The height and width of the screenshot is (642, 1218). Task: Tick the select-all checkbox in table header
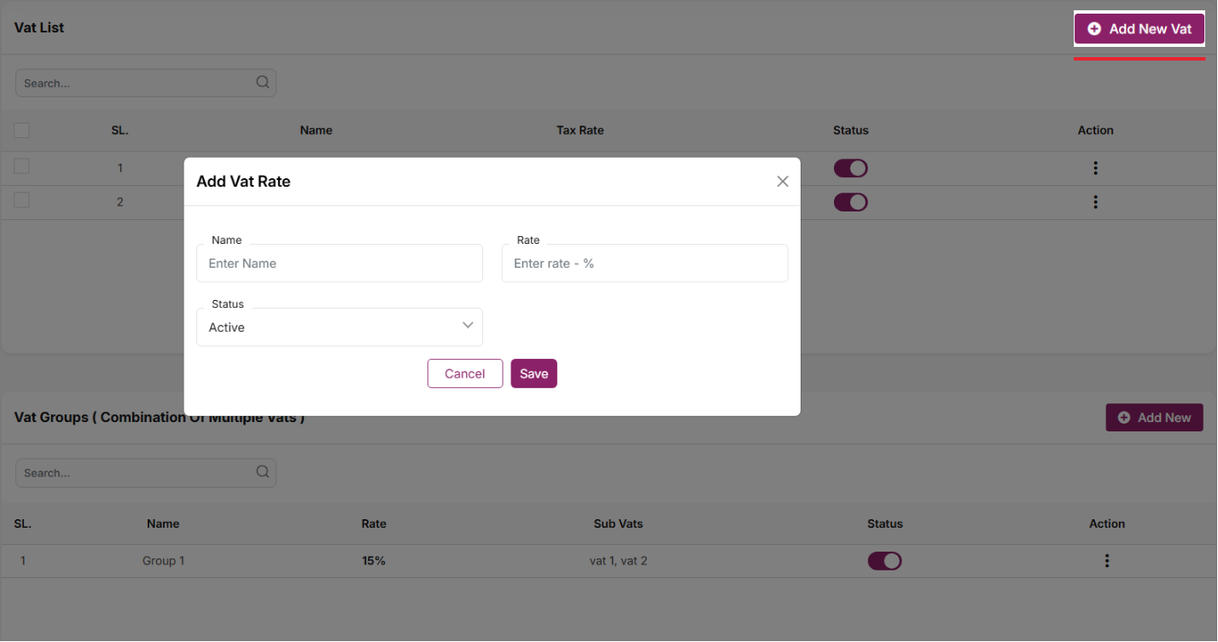click(x=21, y=130)
